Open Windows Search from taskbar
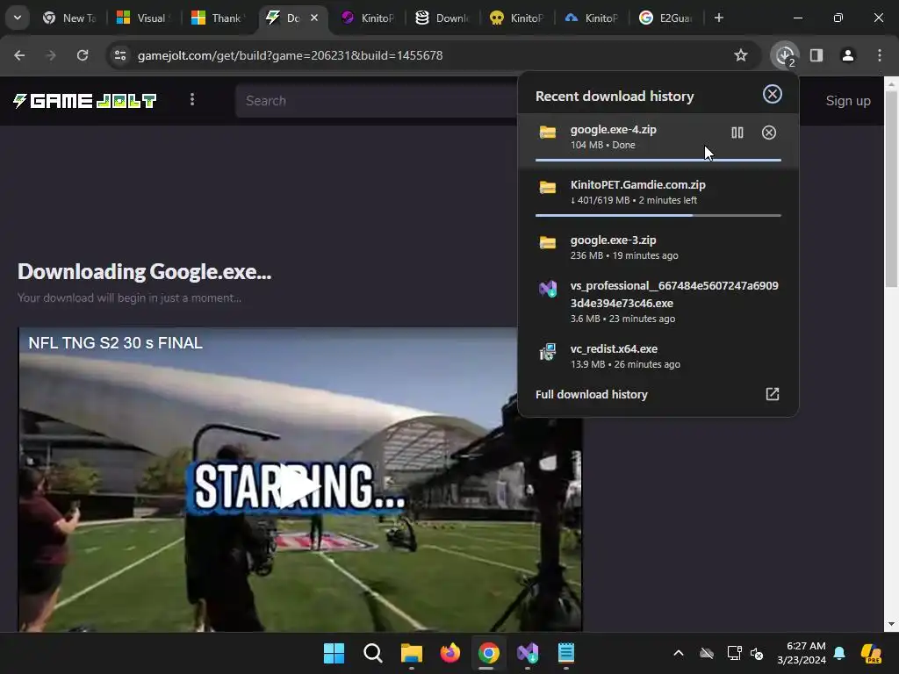Image resolution: width=899 pixels, height=674 pixels. [x=372, y=653]
